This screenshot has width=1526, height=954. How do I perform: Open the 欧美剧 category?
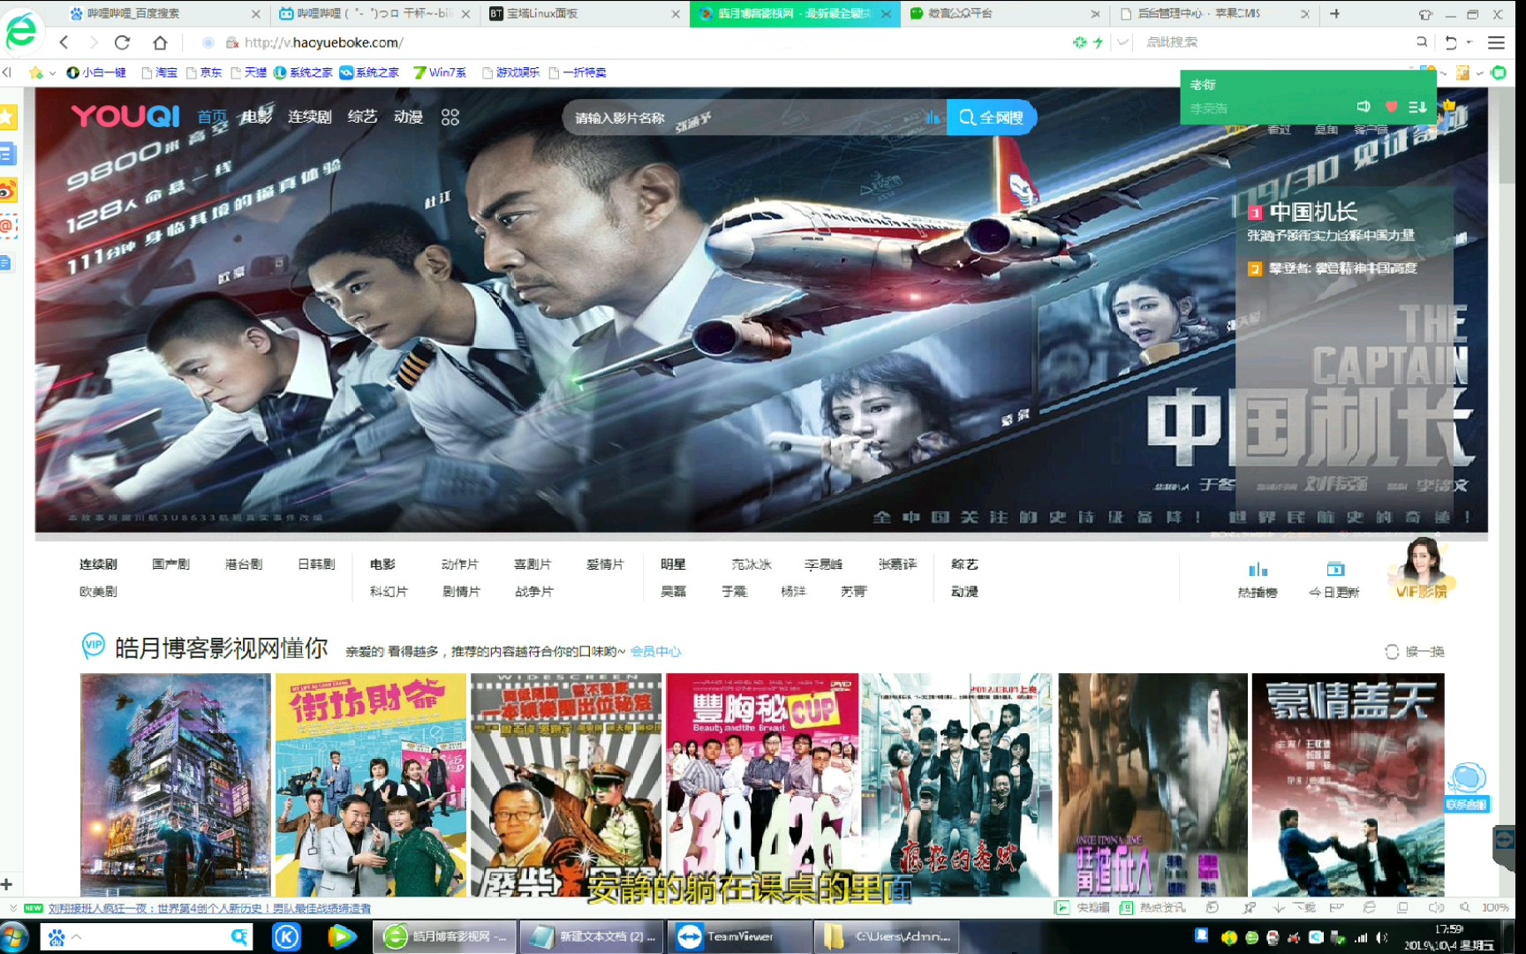[98, 591]
